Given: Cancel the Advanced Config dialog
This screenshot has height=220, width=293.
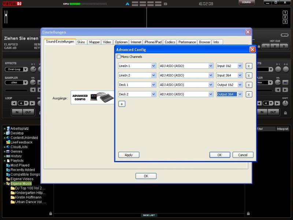Looking at the screenshot, I should point(243,155).
